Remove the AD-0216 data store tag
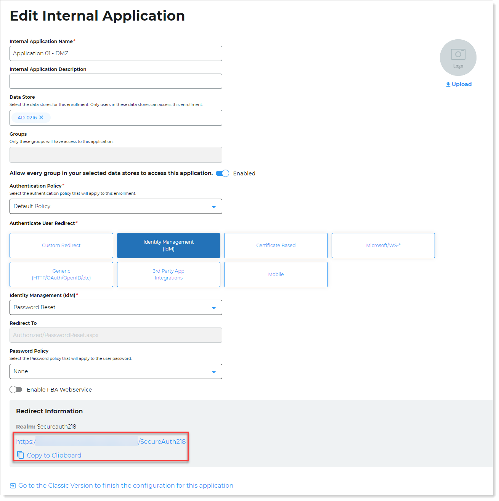The width and height of the screenshot is (499, 501). pos(41,118)
